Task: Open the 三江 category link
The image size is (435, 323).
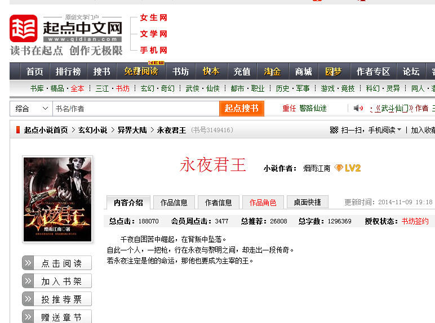Action: click(102, 88)
